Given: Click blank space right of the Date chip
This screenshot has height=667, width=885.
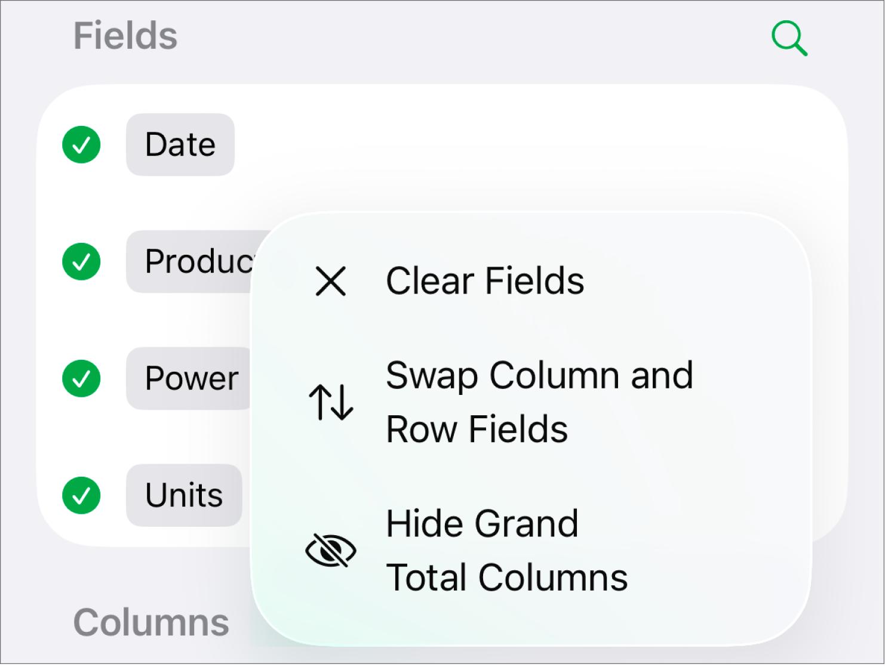Looking at the screenshot, I should click(508, 144).
